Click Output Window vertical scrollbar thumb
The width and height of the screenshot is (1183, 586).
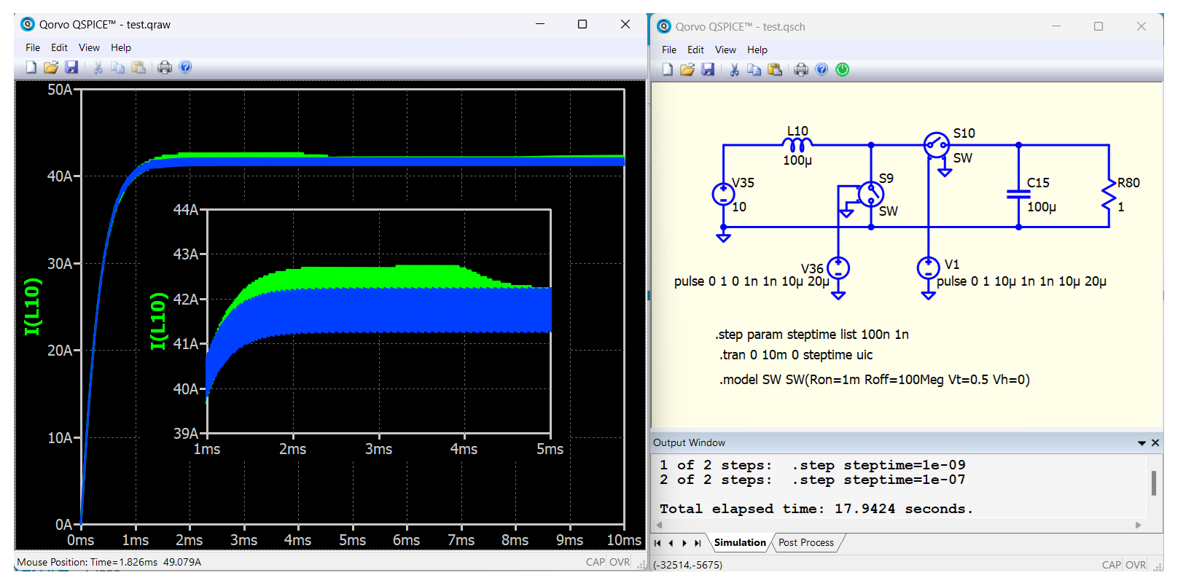[x=1154, y=483]
